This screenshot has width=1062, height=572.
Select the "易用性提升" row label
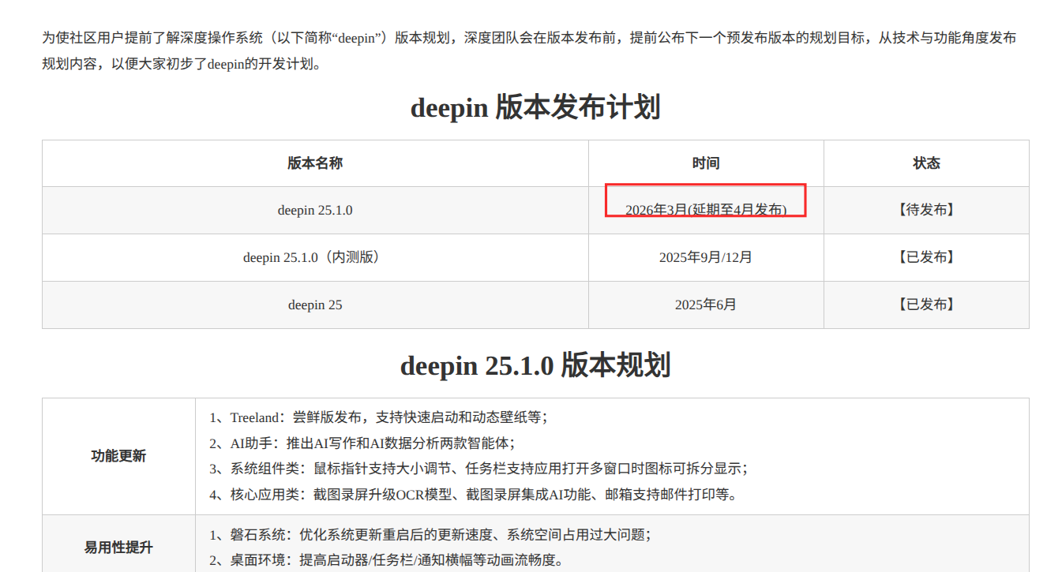pyautogui.click(x=118, y=548)
